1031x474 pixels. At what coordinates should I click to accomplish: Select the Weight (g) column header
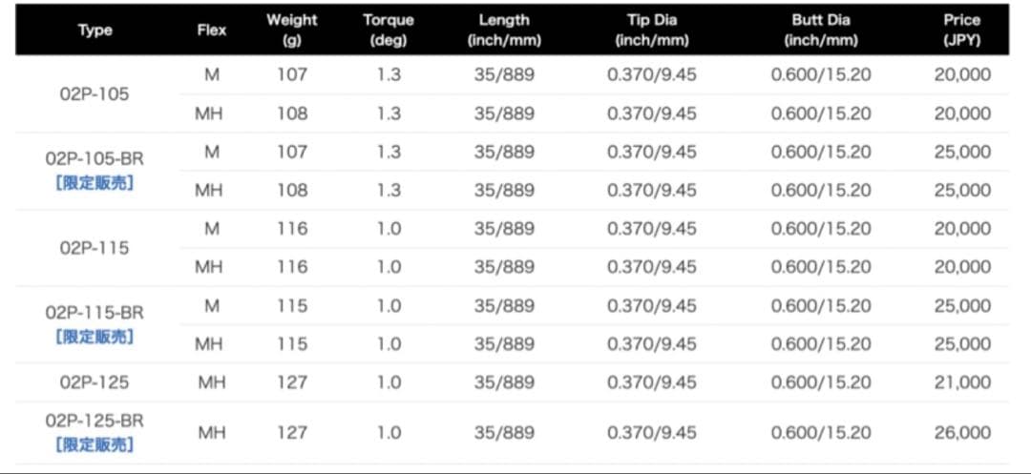pos(291,31)
